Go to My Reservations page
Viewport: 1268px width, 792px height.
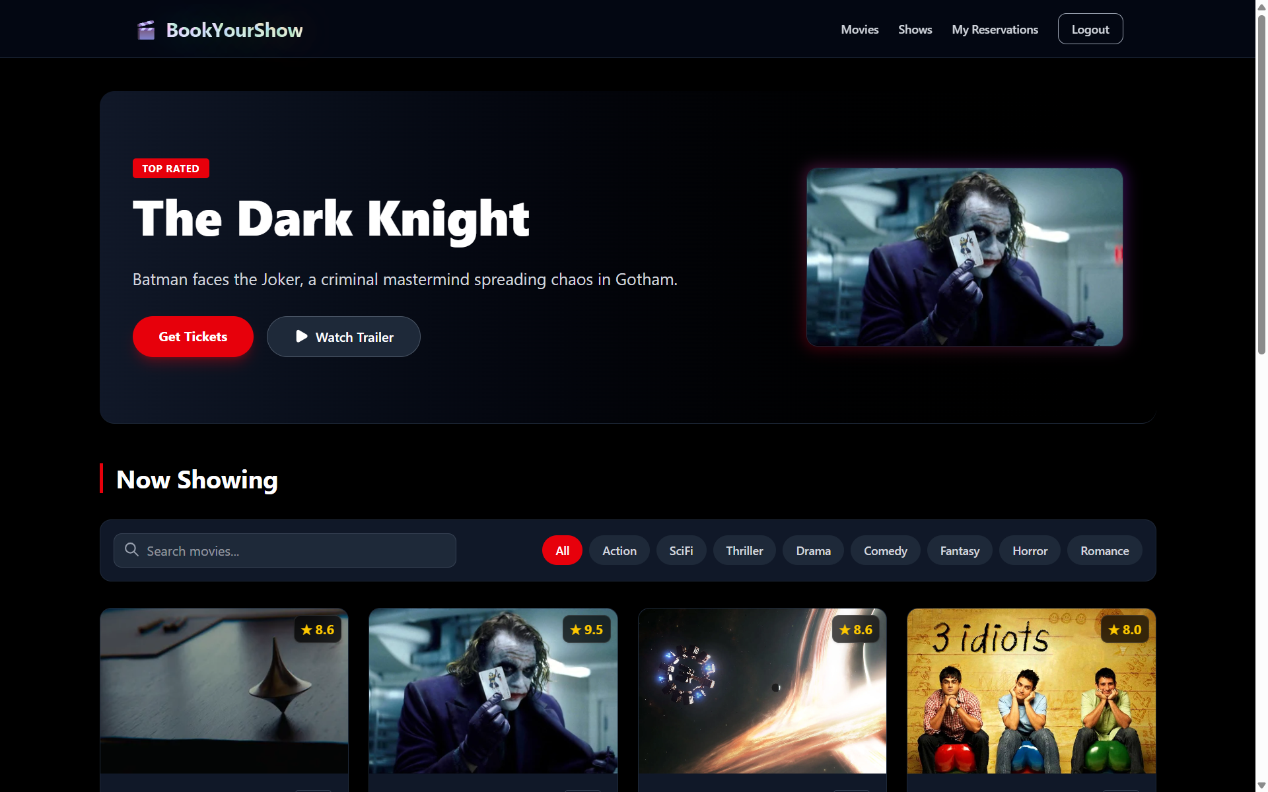click(995, 30)
